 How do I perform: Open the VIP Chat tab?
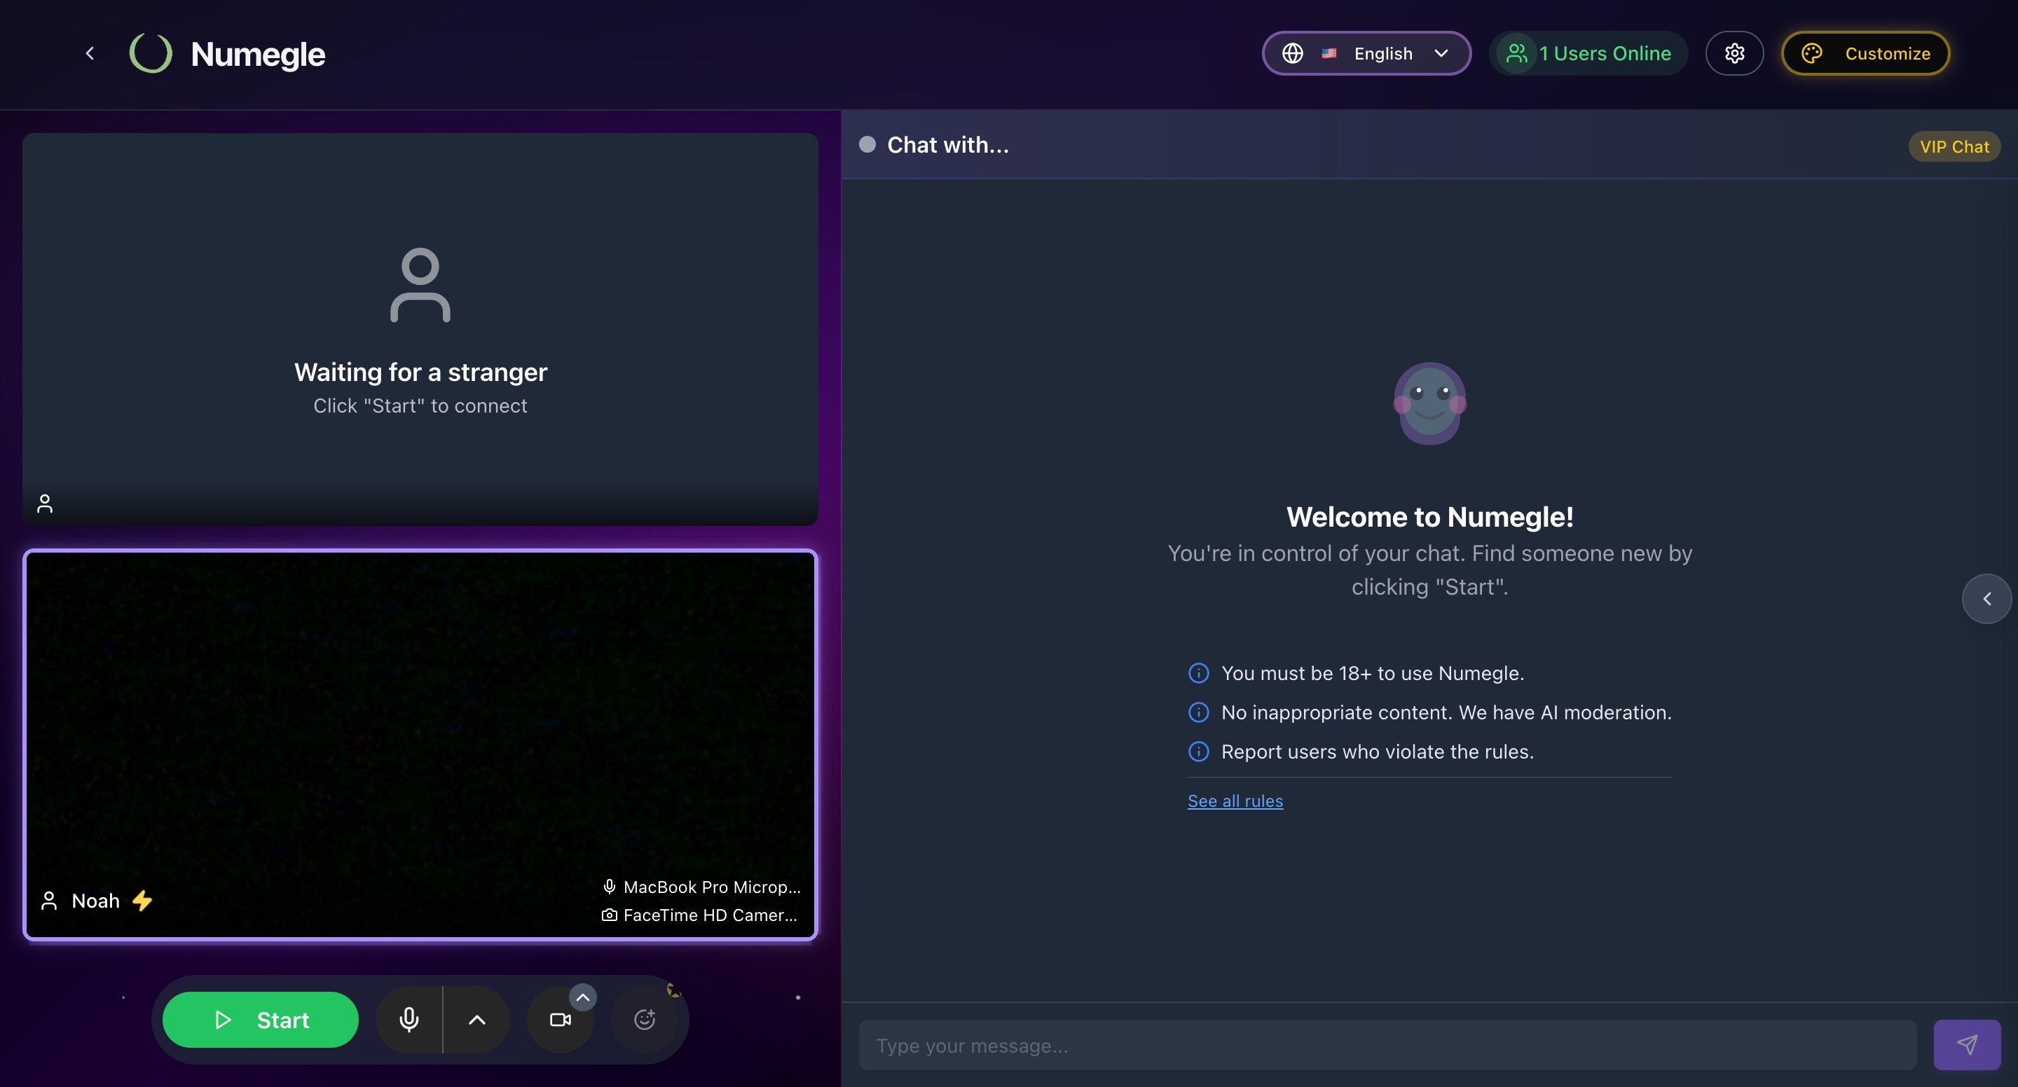coord(1954,146)
